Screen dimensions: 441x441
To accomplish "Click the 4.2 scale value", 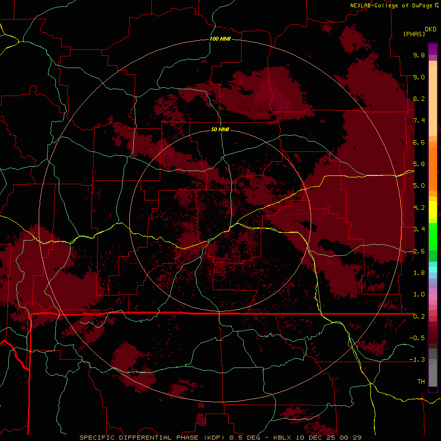I will (419, 208).
